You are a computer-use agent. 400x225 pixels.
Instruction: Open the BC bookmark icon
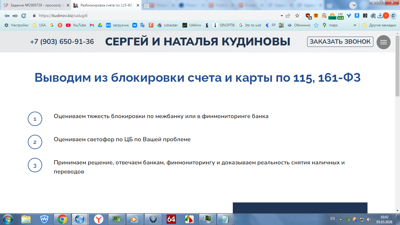(x=281, y=25)
